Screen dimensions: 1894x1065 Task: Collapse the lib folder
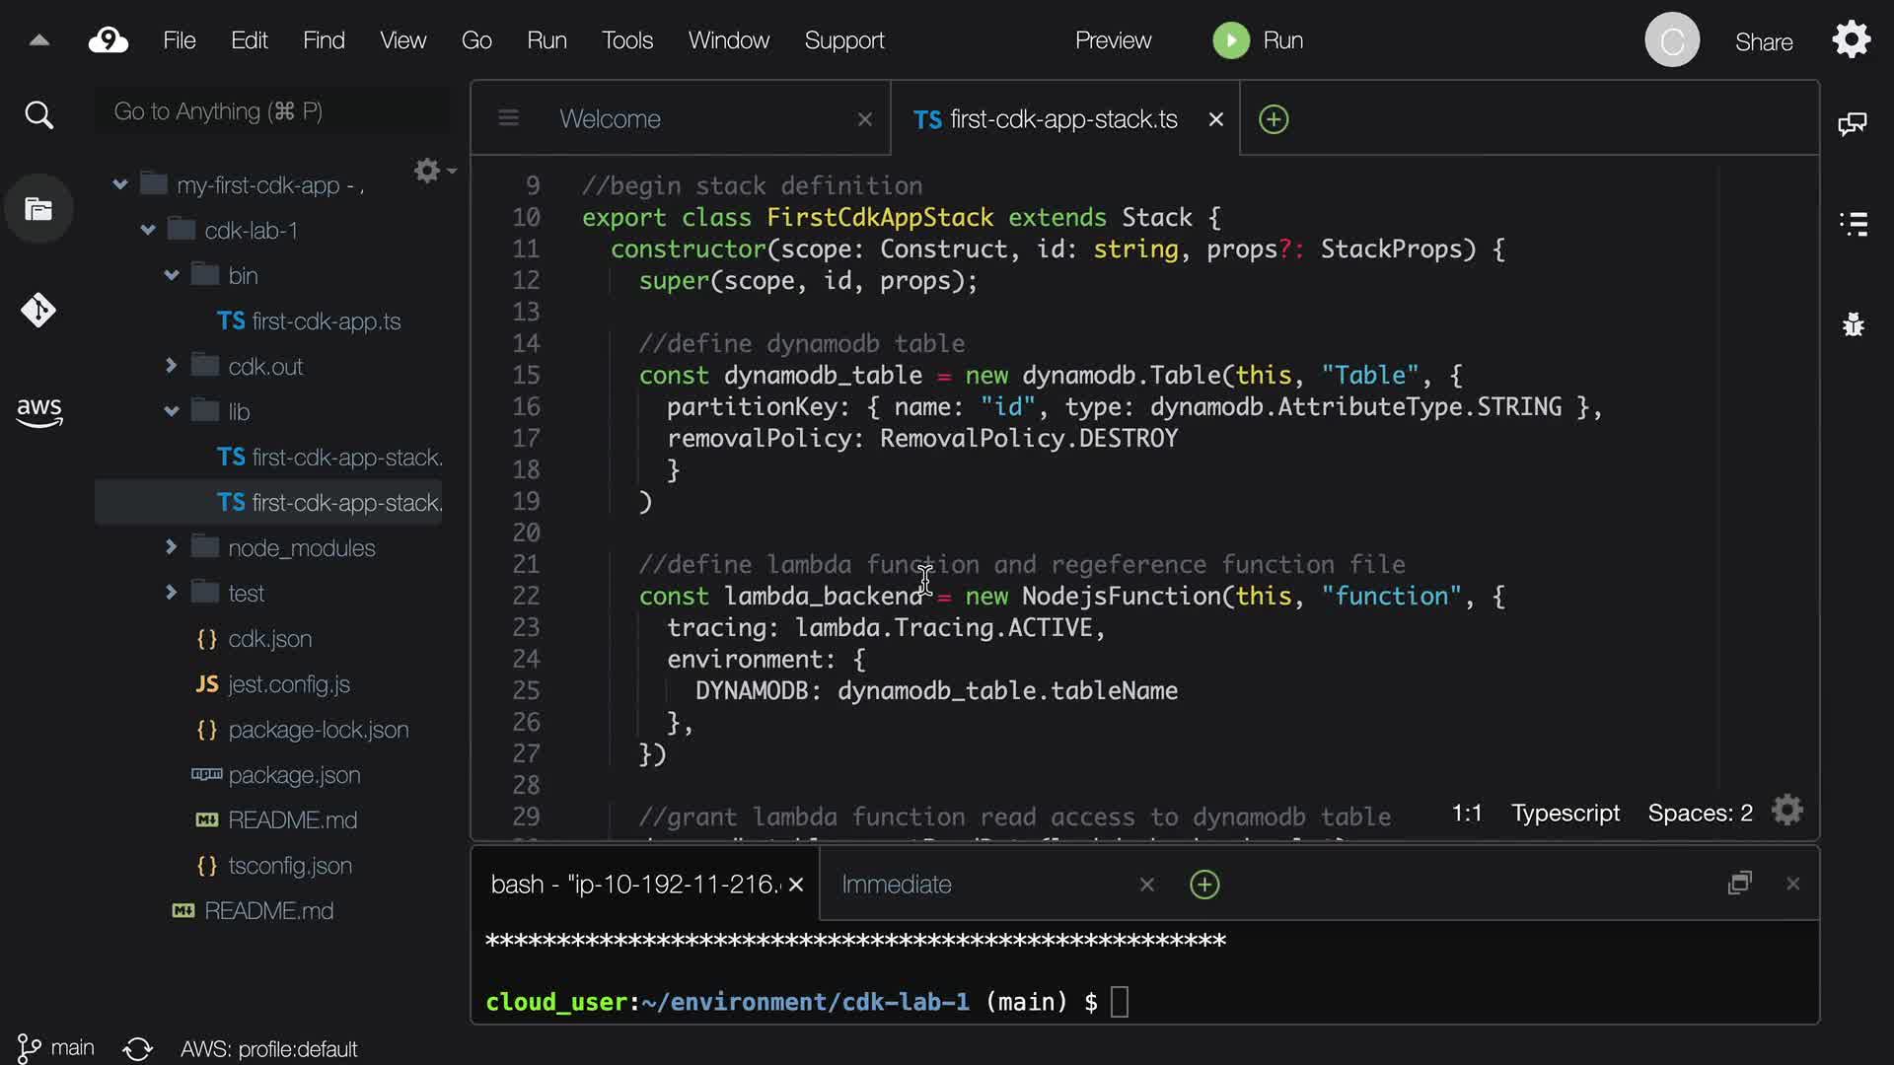[172, 411]
